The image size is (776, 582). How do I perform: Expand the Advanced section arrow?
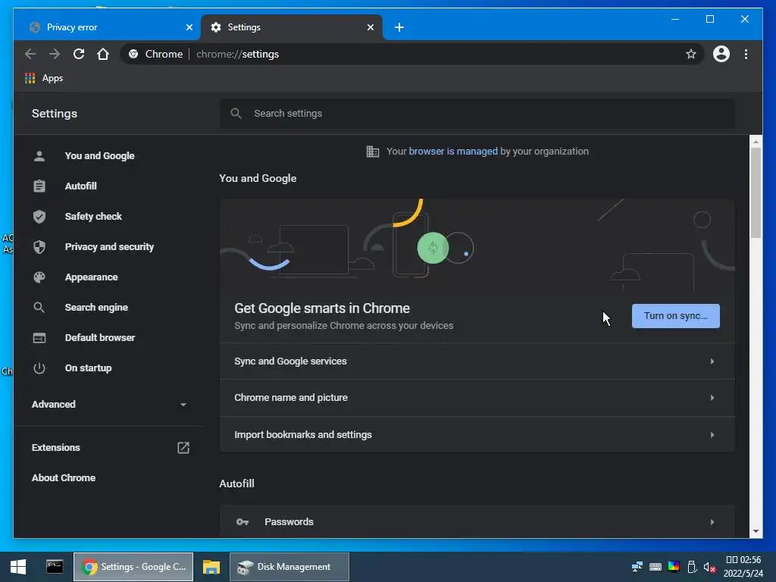click(183, 405)
